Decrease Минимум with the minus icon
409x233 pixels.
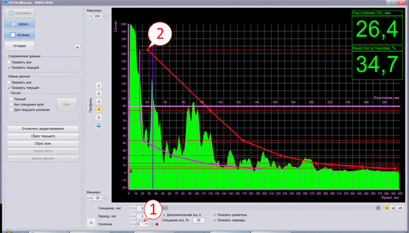(x=89, y=198)
